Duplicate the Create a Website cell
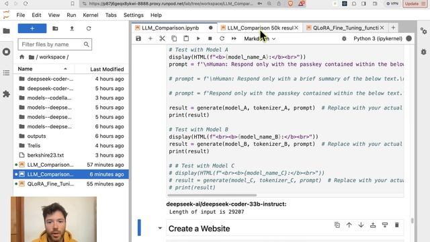The height and width of the screenshot is (242, 430). 337,225
